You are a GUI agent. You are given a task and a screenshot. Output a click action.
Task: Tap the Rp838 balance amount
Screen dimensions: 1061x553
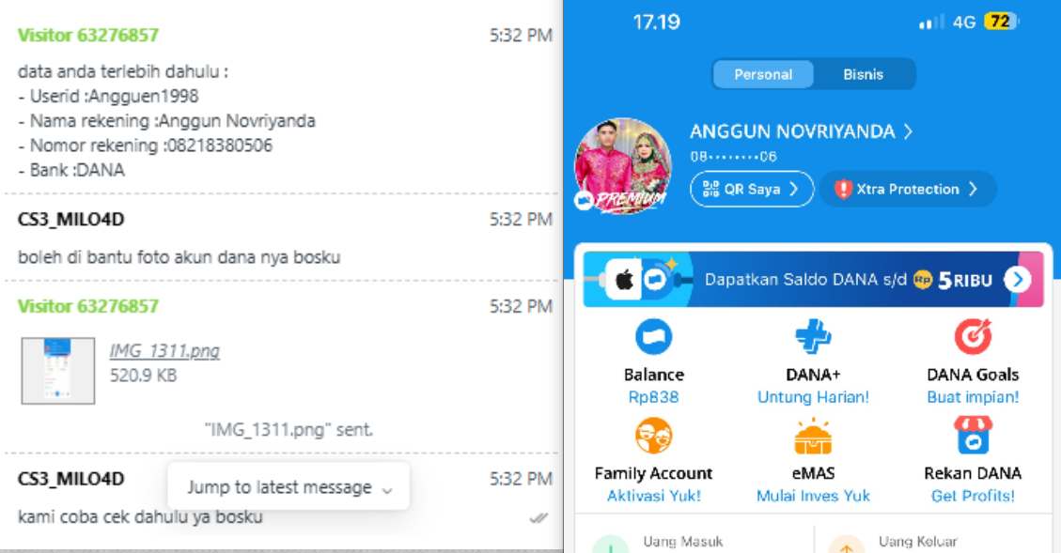coord(654,397)
